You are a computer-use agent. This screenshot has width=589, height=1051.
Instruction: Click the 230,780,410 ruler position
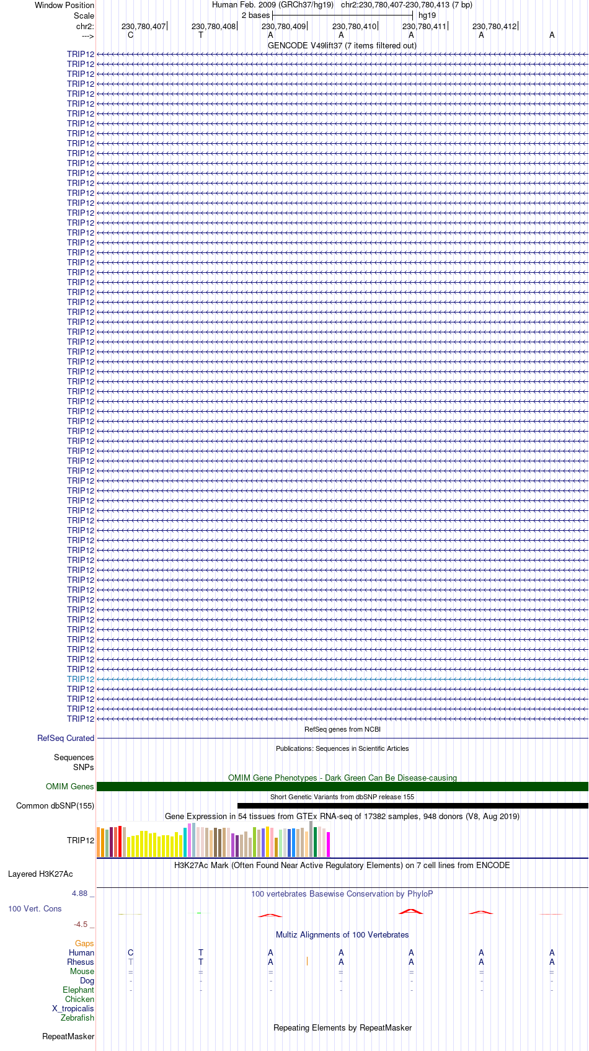[355, 27]
